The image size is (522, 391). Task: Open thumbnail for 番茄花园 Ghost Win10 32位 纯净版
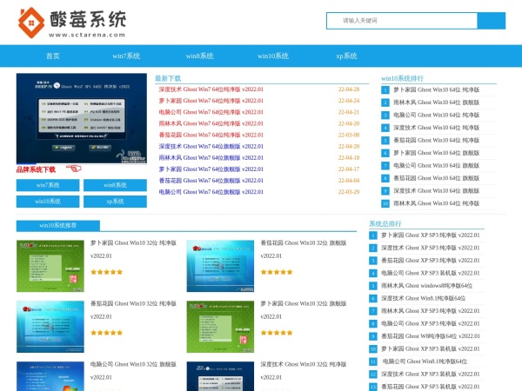[x=50, y=327]
